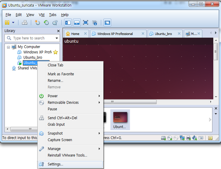
Task: Switch to the Ubuntu_bro tab
Action: (163, 34)
